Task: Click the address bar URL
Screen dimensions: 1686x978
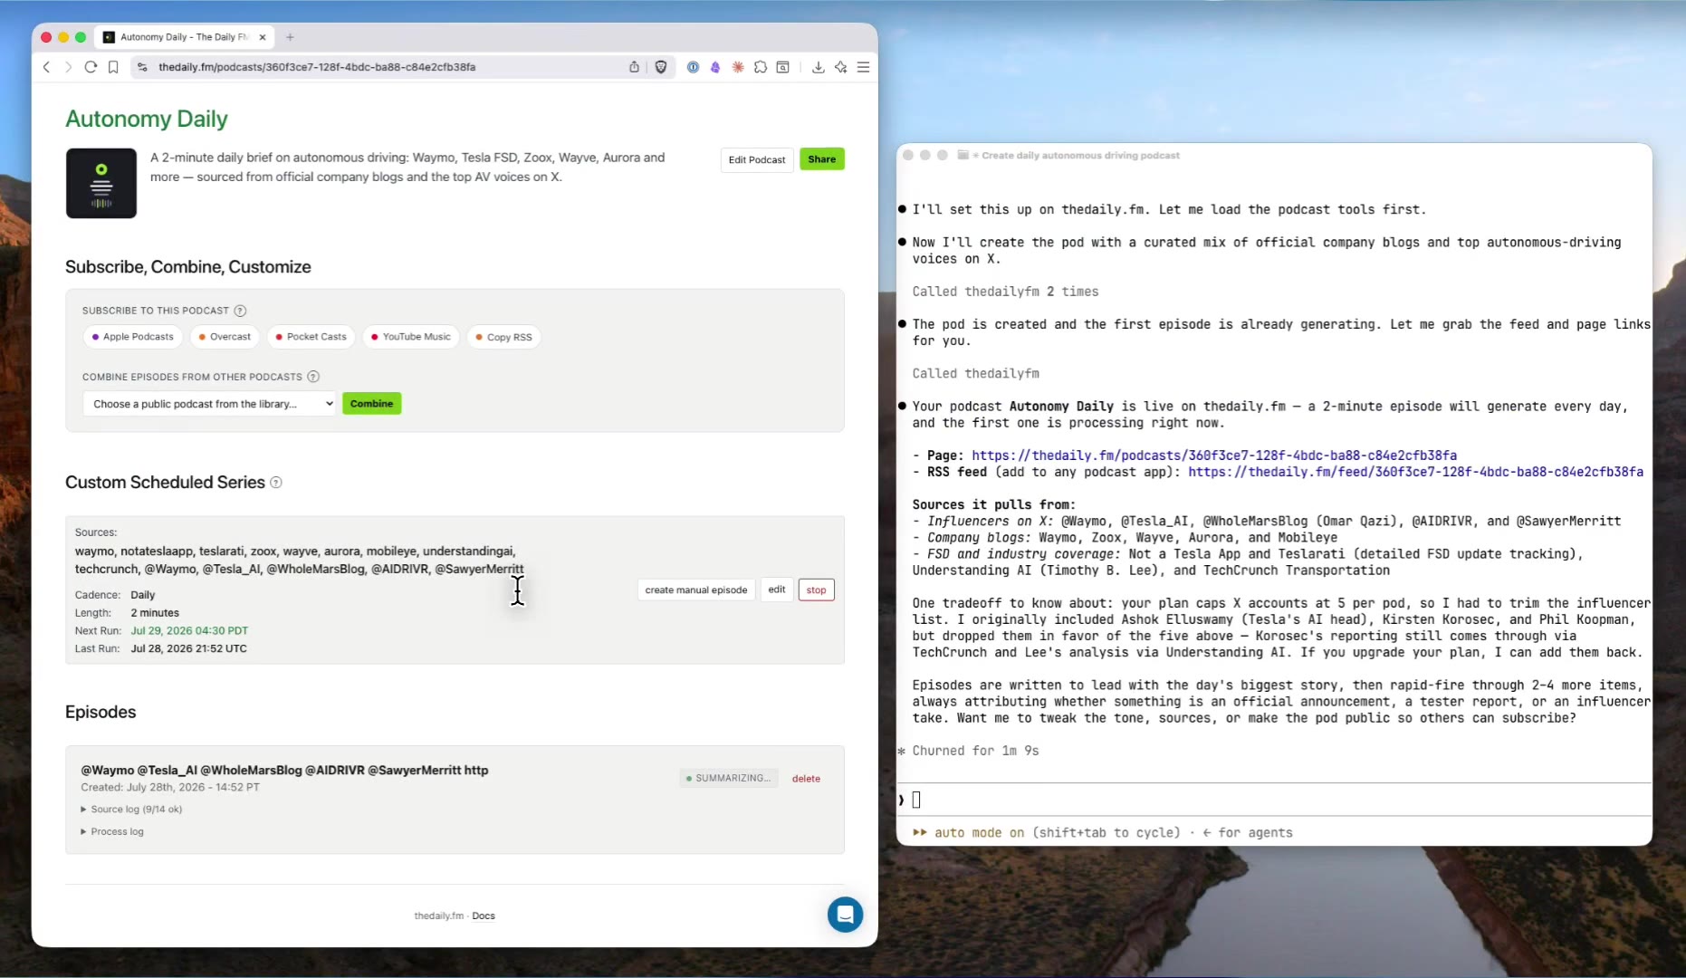Action: pyautogui.click(x=317, y=67)
